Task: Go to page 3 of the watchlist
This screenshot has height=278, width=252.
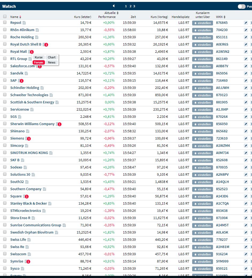Action: 134,6
